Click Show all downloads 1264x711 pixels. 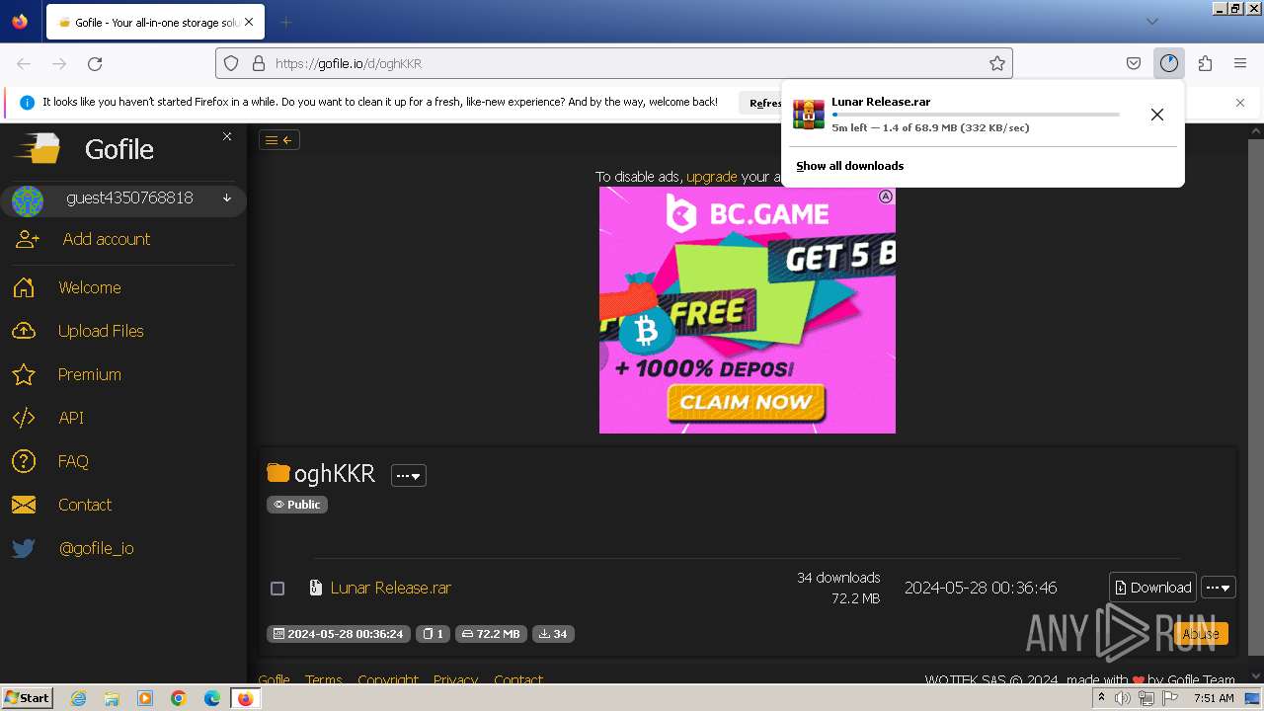click(849, 166)
